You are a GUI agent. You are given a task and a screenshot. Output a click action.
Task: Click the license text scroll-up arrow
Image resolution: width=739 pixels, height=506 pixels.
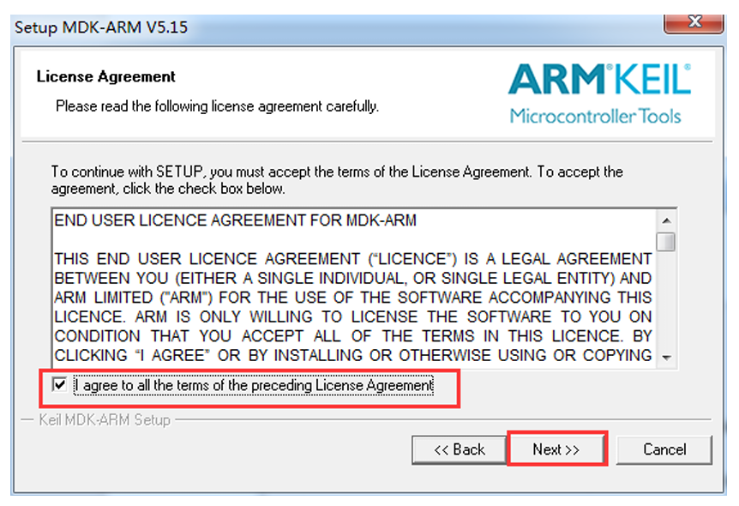tap(666, 220)
